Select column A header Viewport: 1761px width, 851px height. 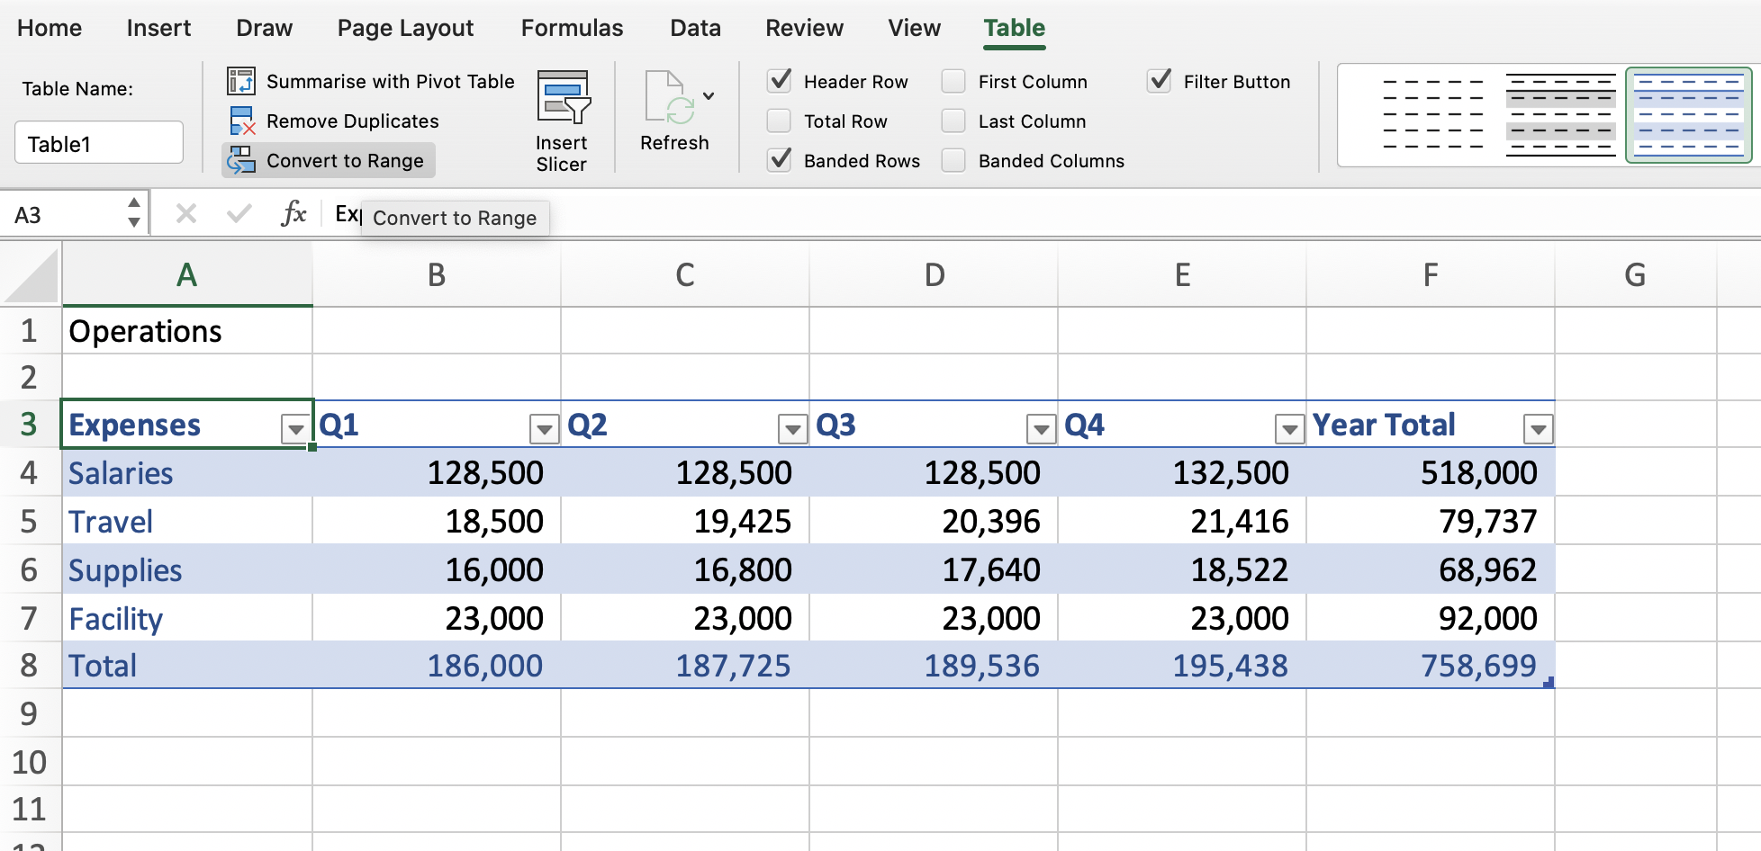(187, 275)
